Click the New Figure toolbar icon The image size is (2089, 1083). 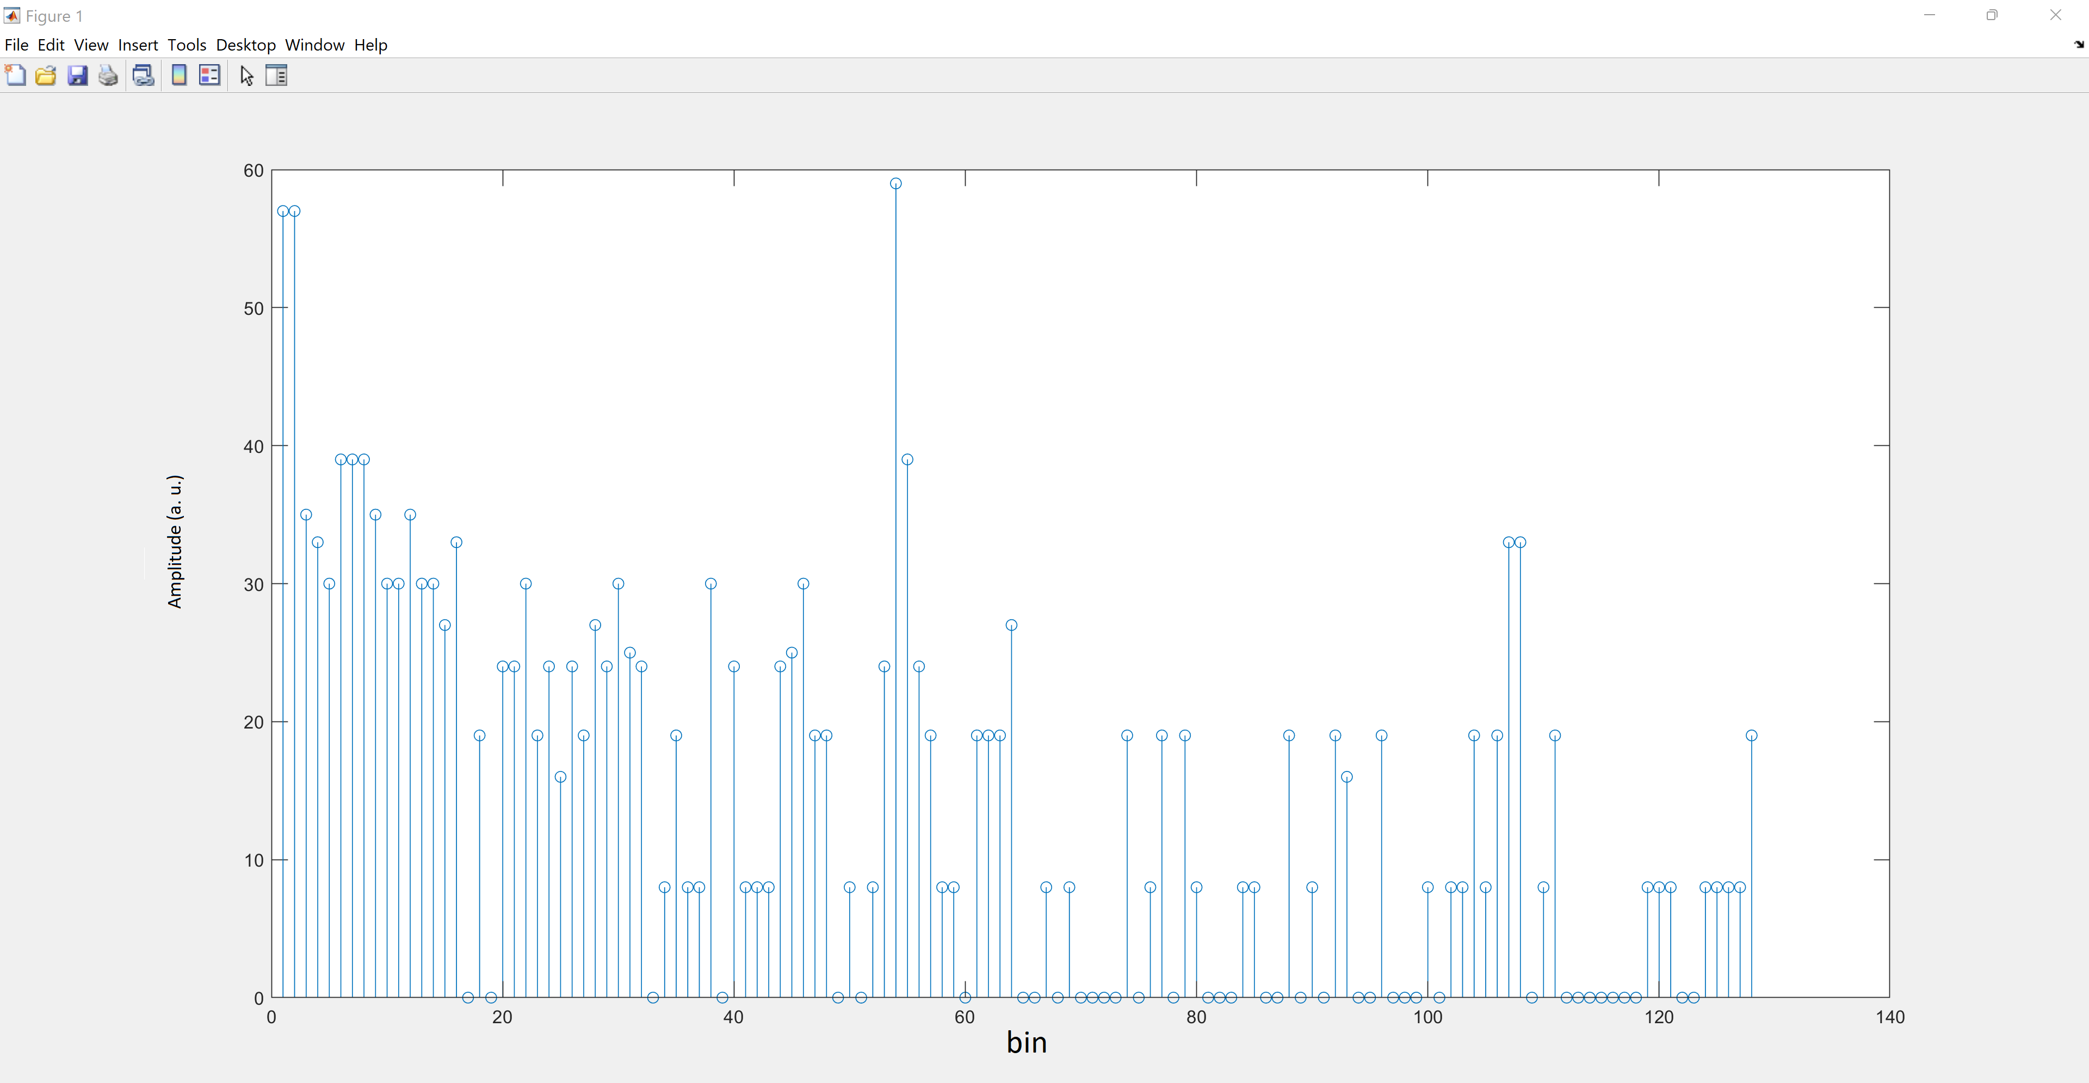pyautogui.click(x=15, y=76)
